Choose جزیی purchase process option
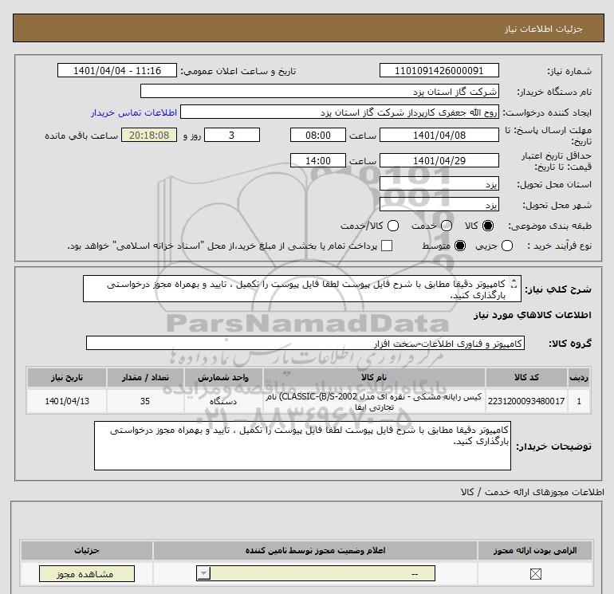Viewport: 614px width, 594px height. pyautogui.click(x=507, y=246)
